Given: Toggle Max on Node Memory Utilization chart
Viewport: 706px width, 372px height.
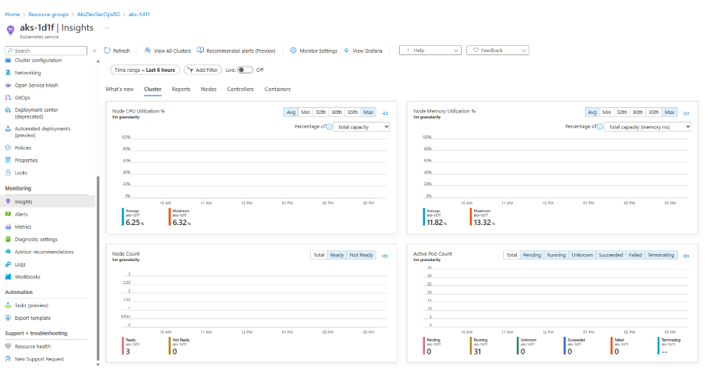Looking at the screenshot, I should [669, 112].
